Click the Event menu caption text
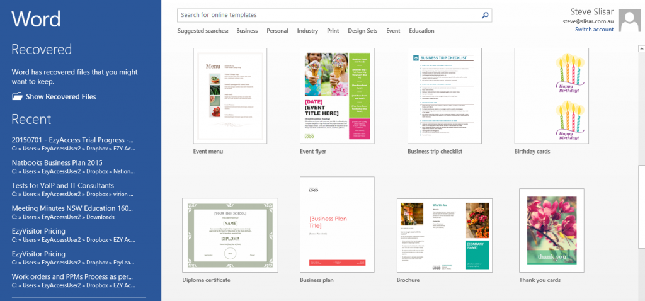 [x=208, y=151]
